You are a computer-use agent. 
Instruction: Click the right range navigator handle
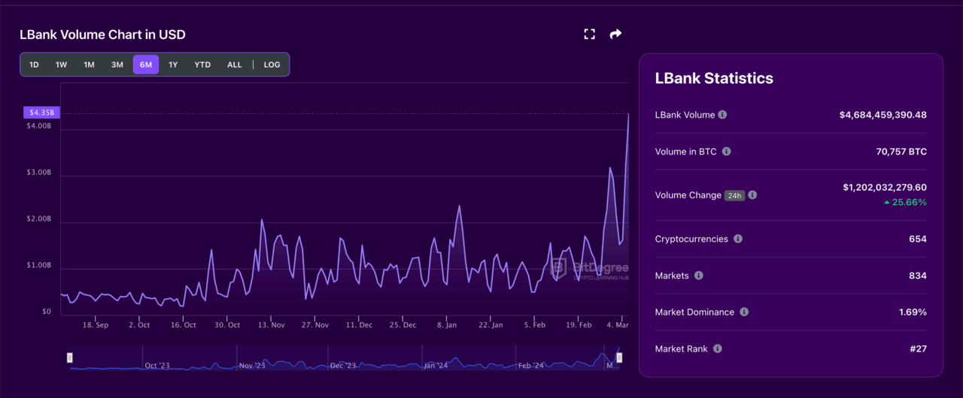pyautogui.click(x=619, y=358)
